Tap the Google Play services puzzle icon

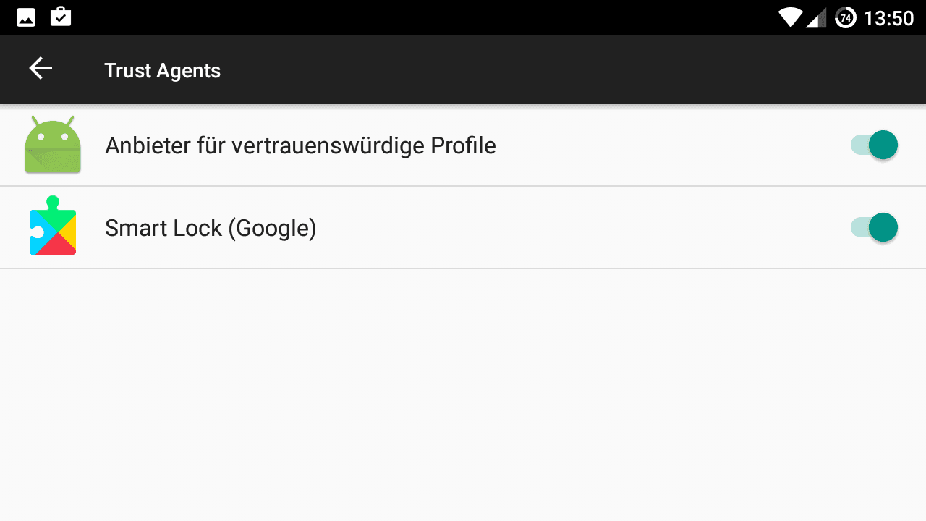[x=53, y=226]
